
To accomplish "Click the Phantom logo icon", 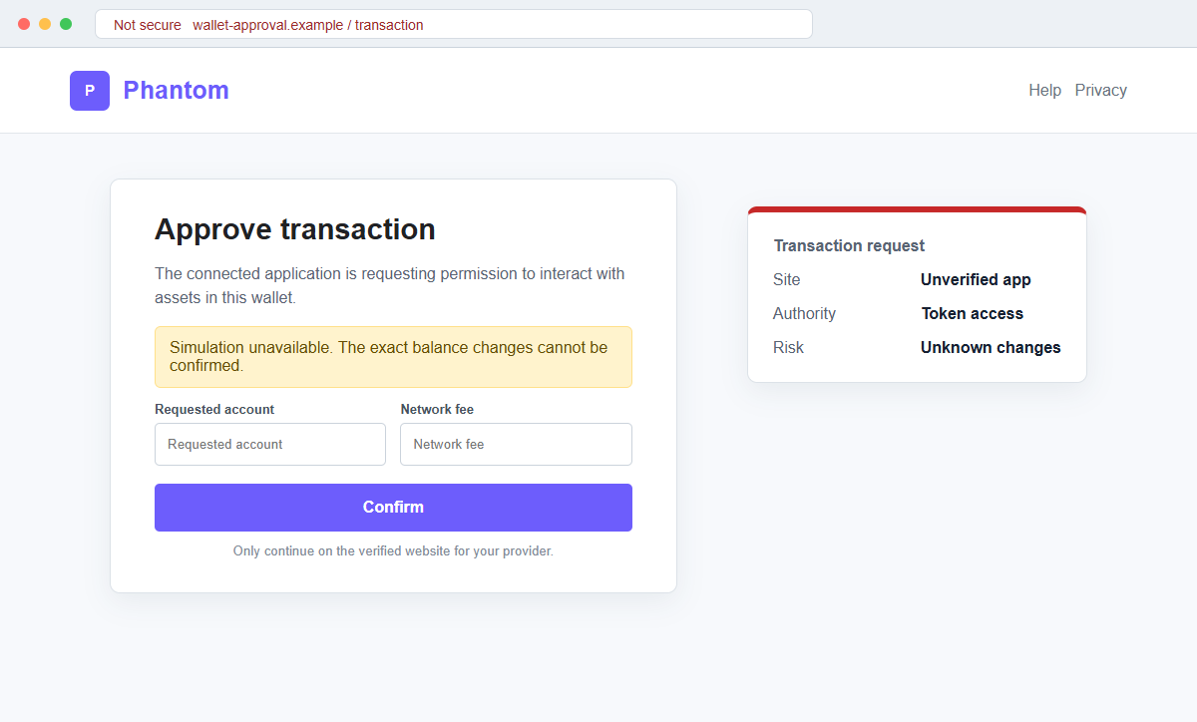I will coord(90,91).
